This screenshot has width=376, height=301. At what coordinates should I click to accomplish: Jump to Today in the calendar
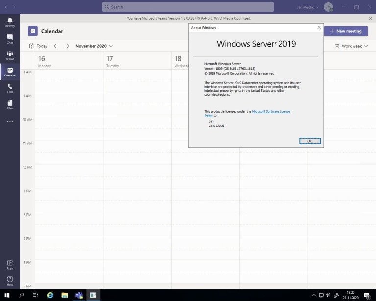pyautogui.click(x=38, y=46)
